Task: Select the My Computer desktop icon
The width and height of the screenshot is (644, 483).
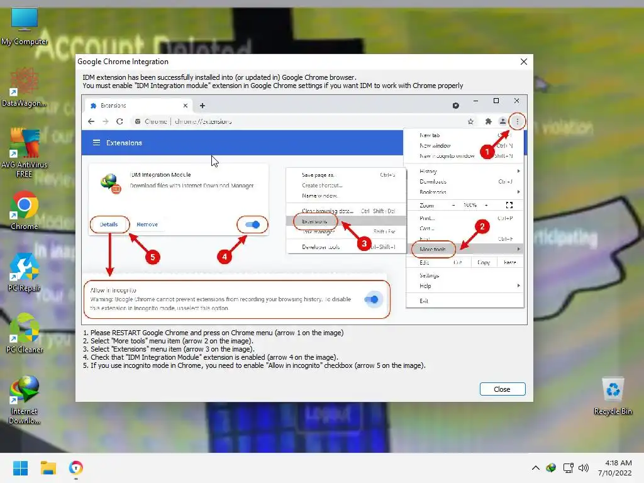Action: pos(25,27)
